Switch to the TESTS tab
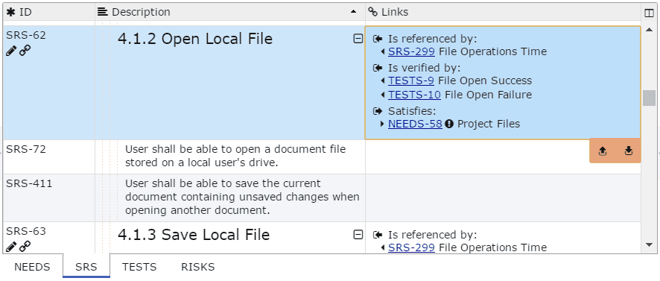Viewport: 660px width, 281px height. [139, 267]
